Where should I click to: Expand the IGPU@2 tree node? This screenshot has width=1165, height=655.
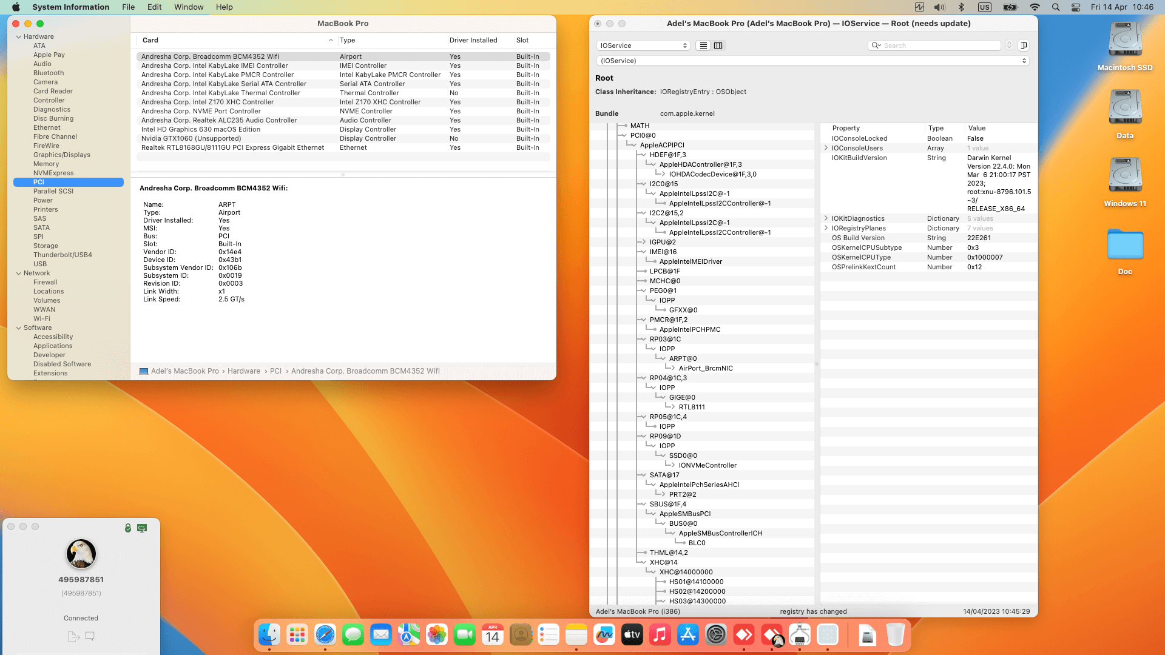pos(644,242)
